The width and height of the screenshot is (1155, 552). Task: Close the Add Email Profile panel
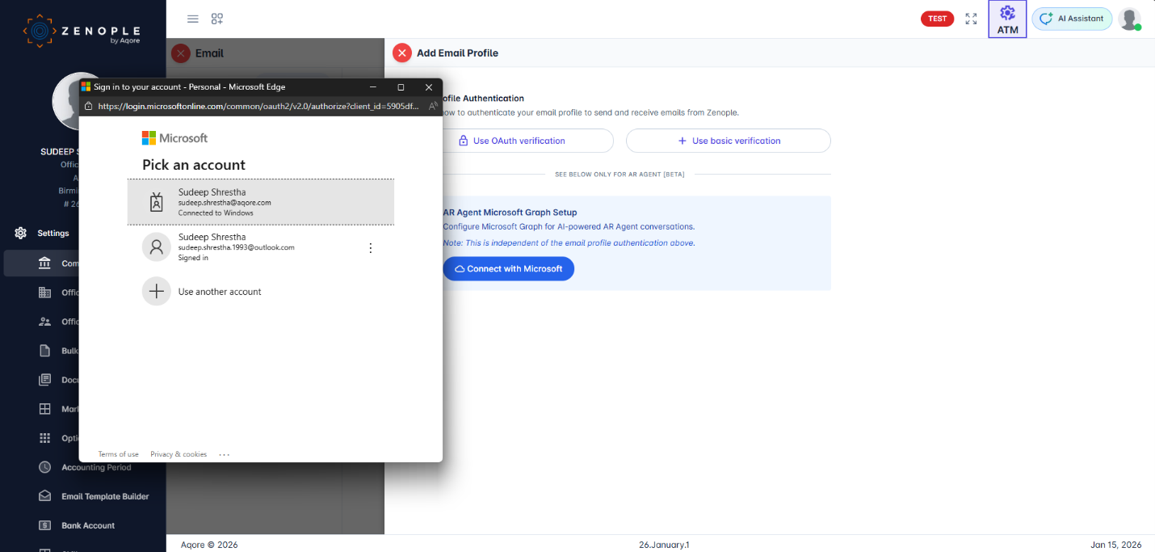click(402, 53)
